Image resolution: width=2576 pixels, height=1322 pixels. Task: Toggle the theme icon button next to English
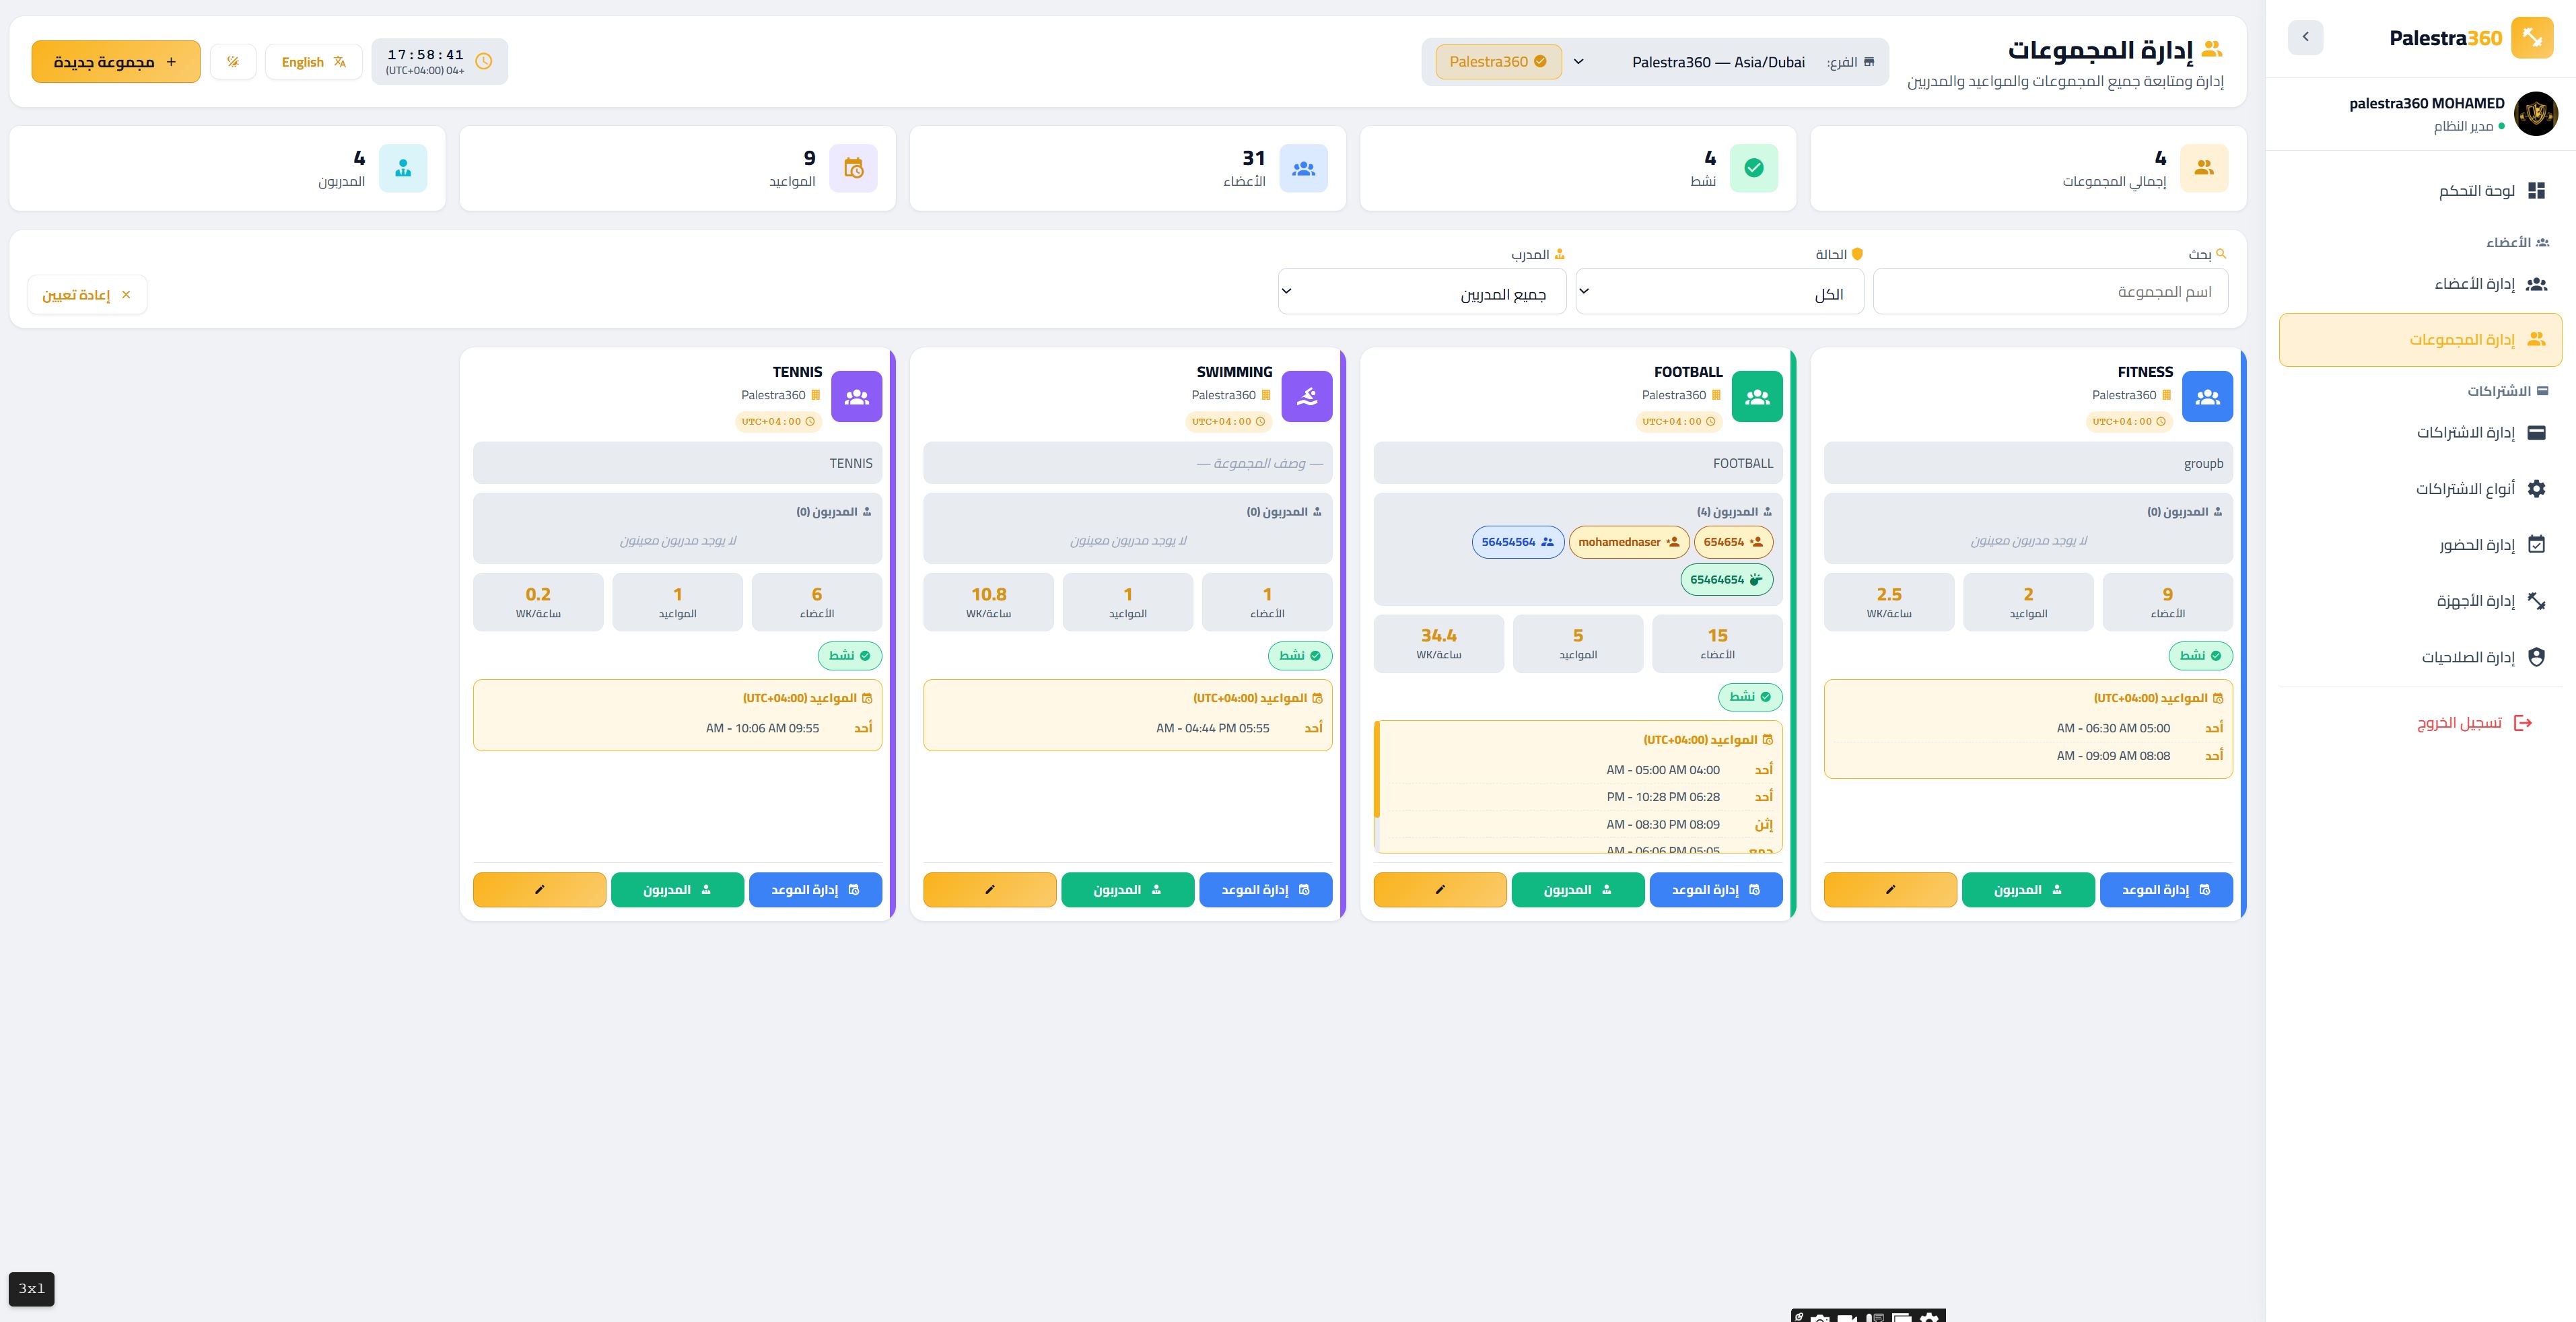tap(233, 62)
